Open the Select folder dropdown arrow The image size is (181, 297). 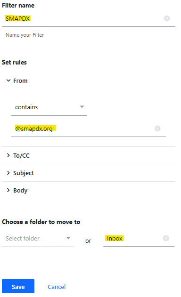pos(68,238)
